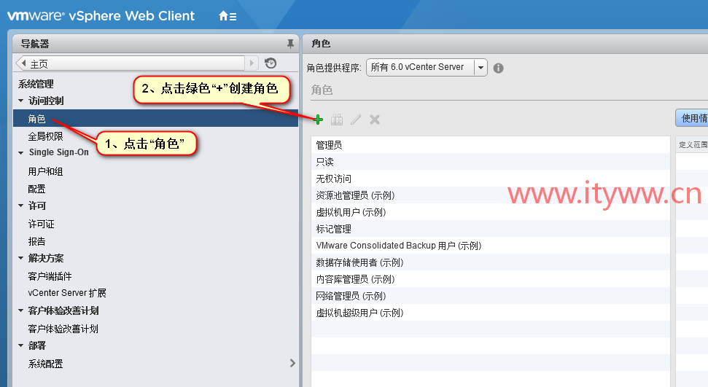Open 全局权限 in navigator
Image resolution: width=708 pixels, height=387 pixels.
[46, 136]
